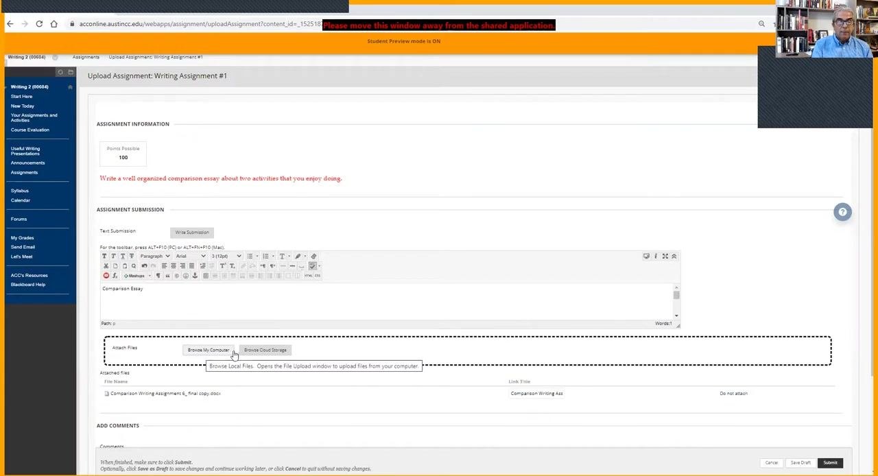Insert a block quote
The height and width of the screenshot is (476, 878).
pyautogui.click(x=167, y=276)
